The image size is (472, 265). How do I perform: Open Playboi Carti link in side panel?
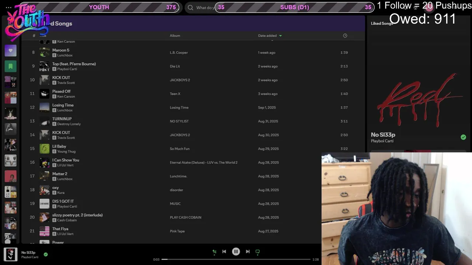click(x=382, y=141)
